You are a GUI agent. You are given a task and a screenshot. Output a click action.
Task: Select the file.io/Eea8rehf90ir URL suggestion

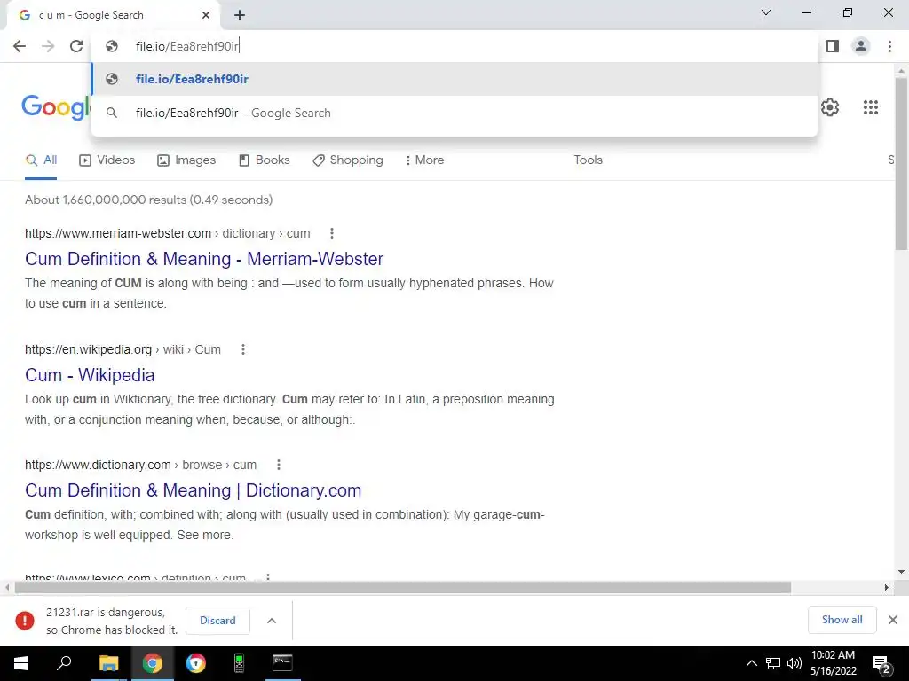click(454, 79)
